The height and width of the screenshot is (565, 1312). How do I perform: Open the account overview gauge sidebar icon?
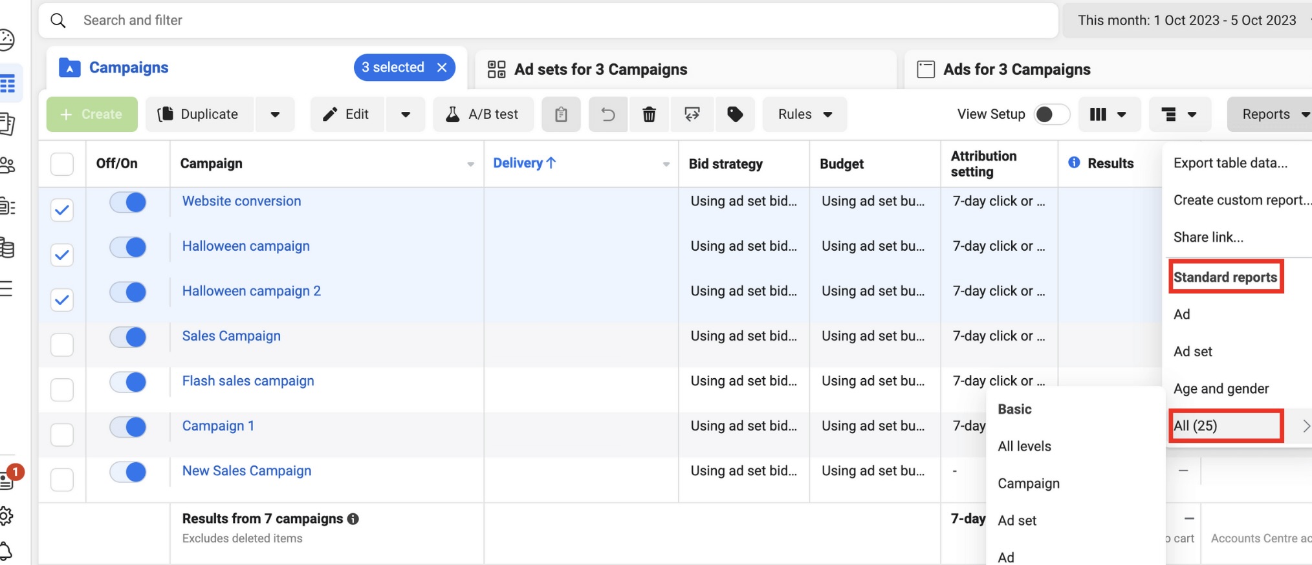pyautogui.click(x=6, y=40)
